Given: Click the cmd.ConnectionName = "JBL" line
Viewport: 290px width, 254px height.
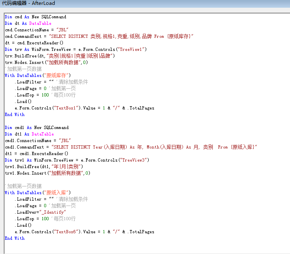Looking at the screenshot, I should 36,30.
